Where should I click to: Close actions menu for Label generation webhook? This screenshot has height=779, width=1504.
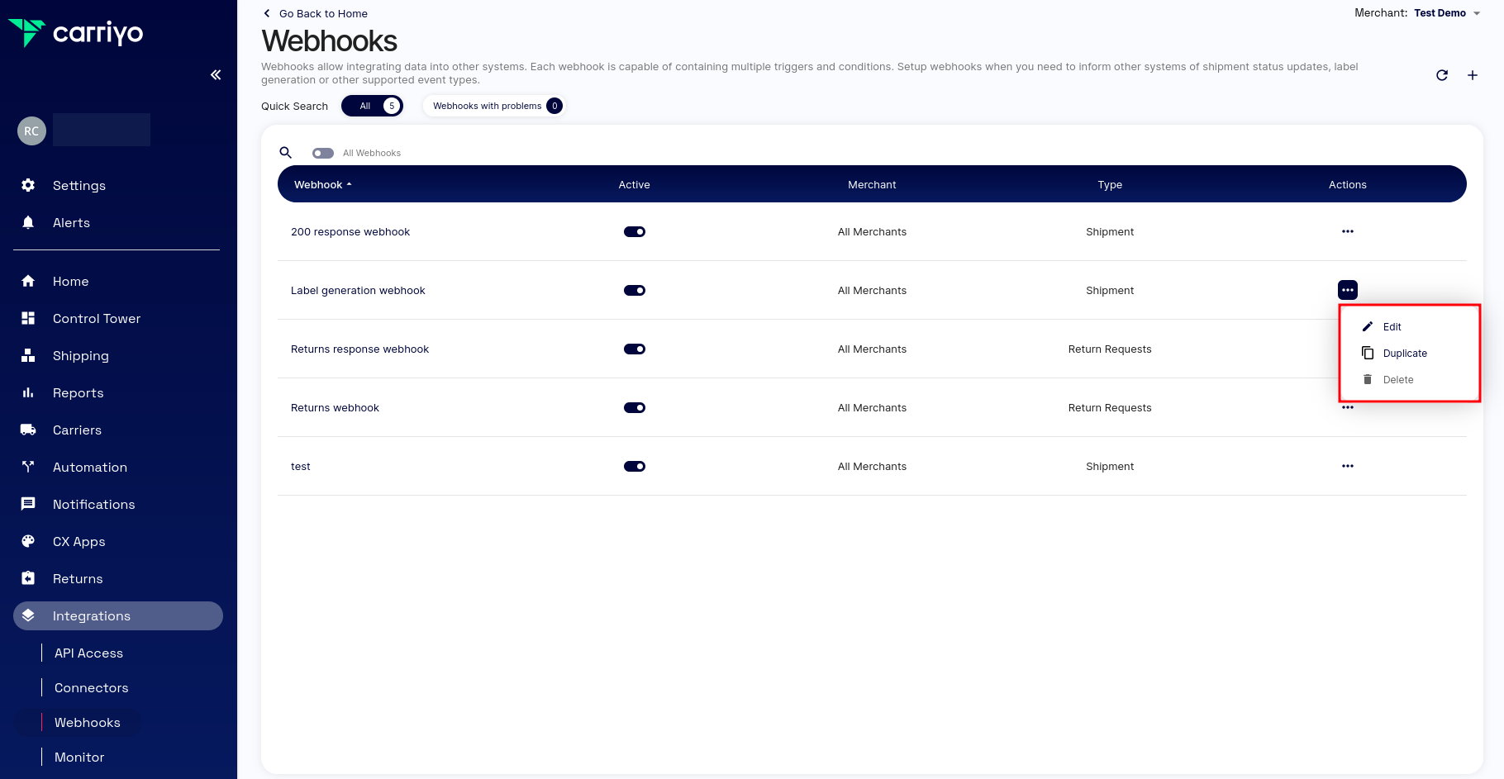click(x=1348, y=290)
